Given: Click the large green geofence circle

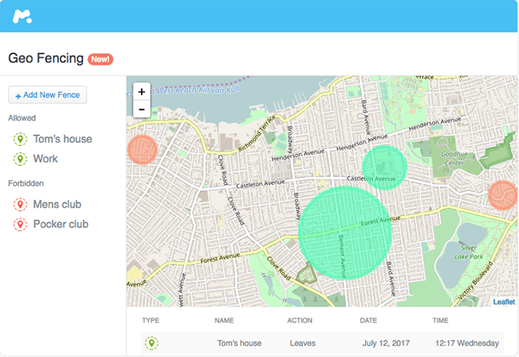Looking at the screenshot, I should [346, 232].
